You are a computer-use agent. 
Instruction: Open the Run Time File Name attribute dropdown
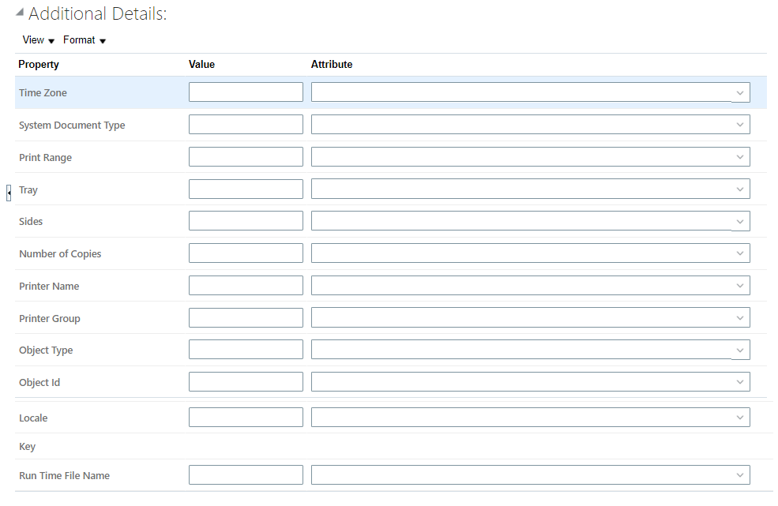(740, 474)
